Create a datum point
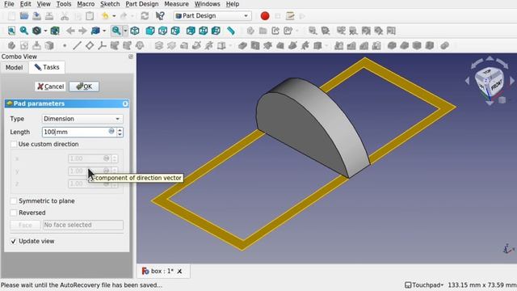The width and height of the screenshot is (517, 291). [x=65, y=45]
